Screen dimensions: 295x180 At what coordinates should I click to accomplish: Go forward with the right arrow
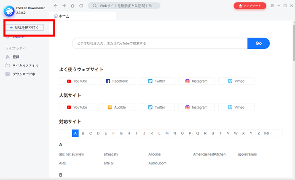(64, 5)
